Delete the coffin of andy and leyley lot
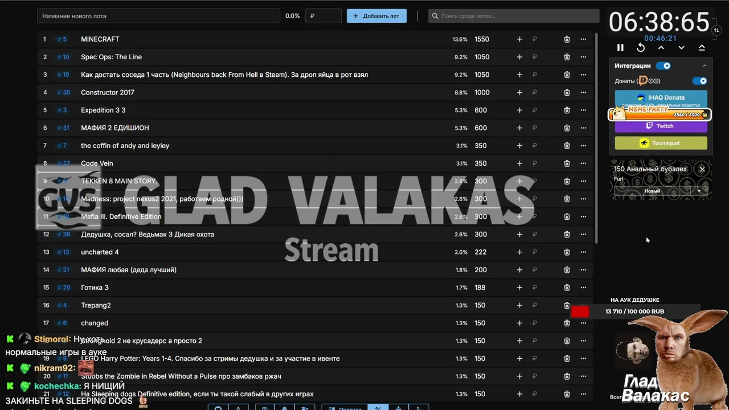The width and height of the screenshot is (729, 410). (567, 146)
